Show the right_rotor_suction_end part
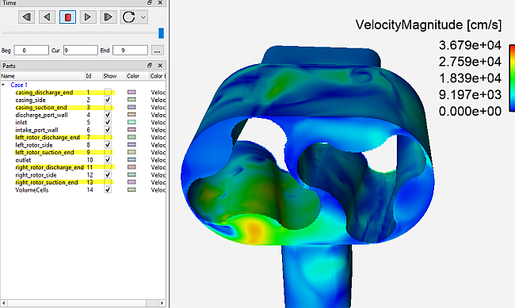This screenshot has height=308, width=515. [x=108, y=182]
